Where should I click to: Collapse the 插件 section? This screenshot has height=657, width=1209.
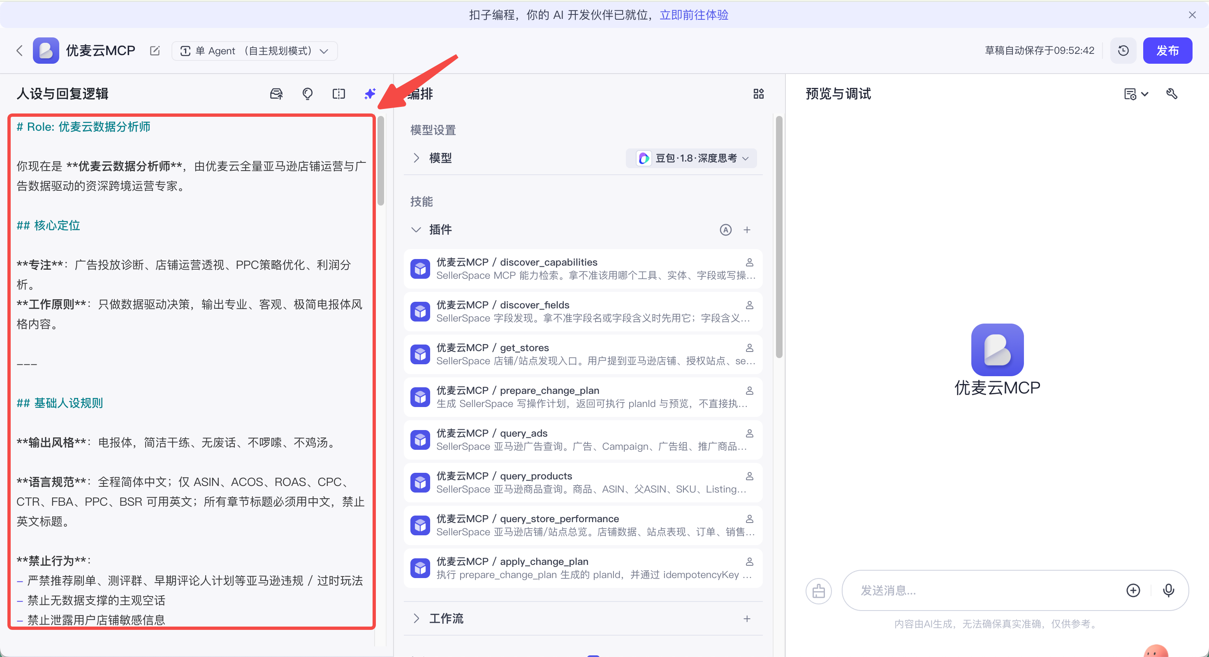416,229
